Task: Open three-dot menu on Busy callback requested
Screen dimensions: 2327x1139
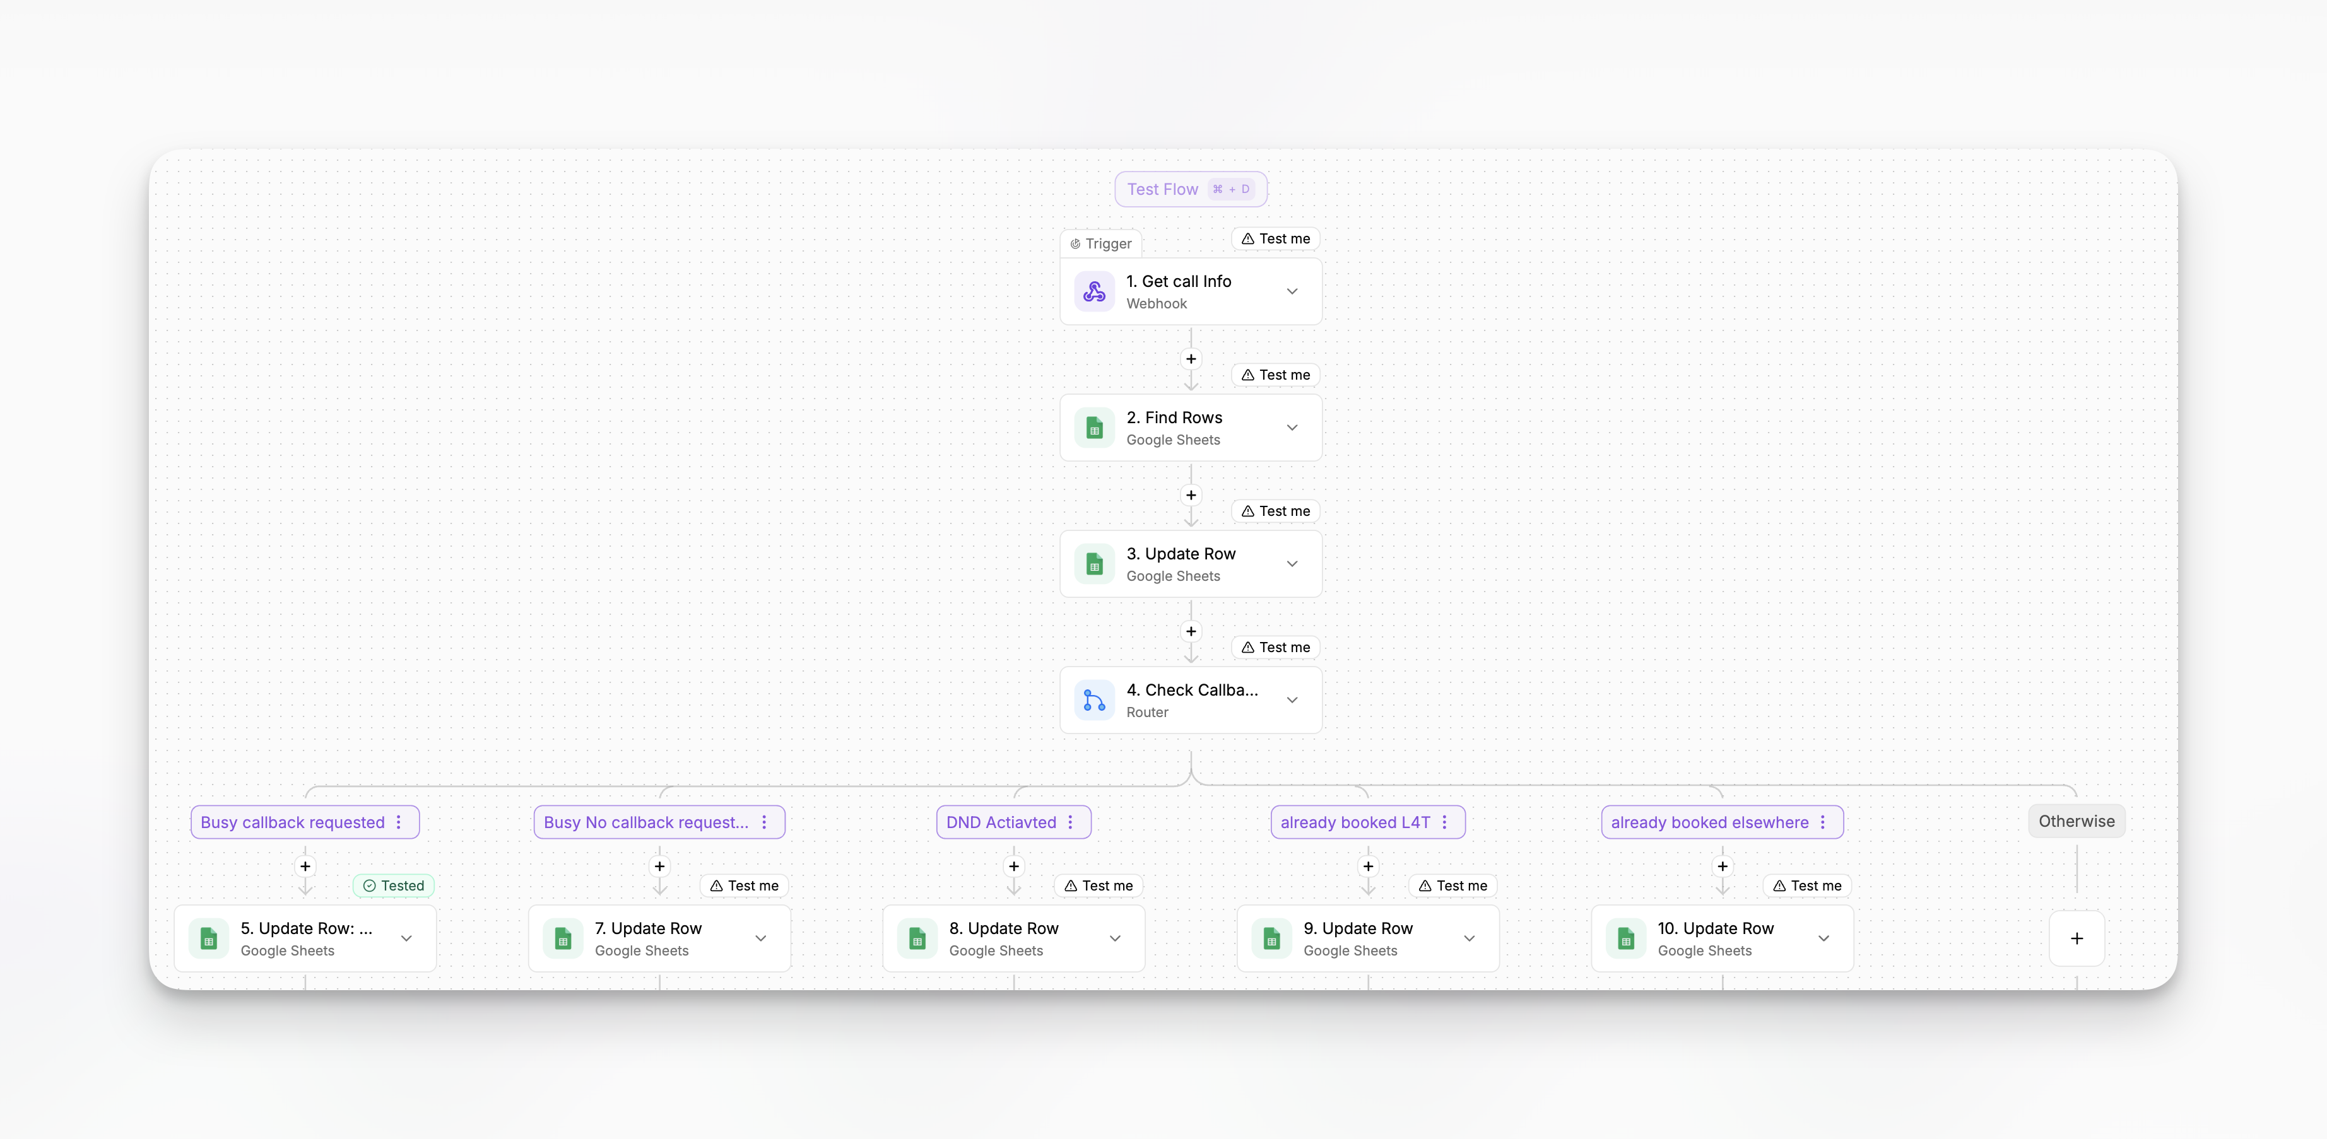Action: 398,822
